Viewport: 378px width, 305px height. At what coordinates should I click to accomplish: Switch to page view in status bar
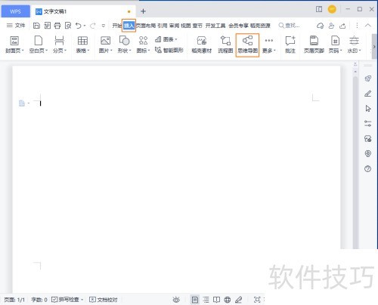pyautogui.click(x=194, y=300)
